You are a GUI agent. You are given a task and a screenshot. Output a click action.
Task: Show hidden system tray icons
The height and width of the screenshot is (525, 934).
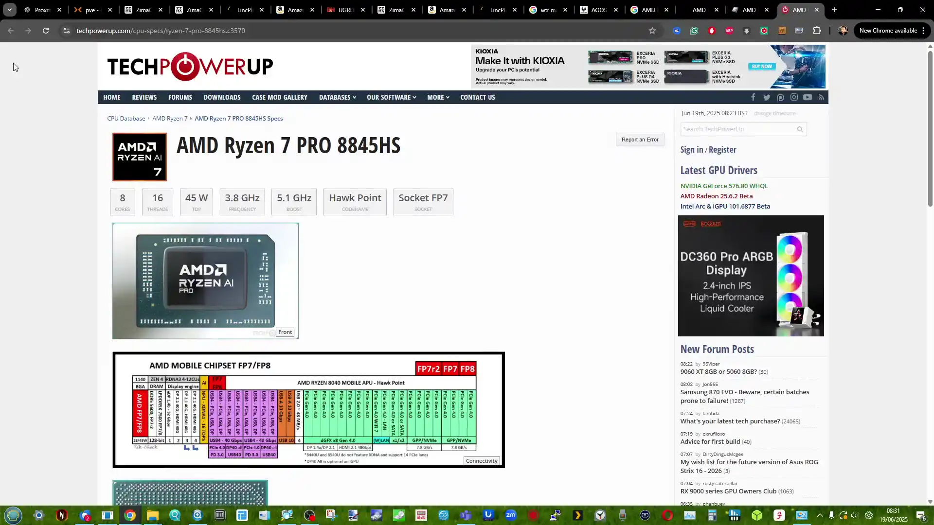click(820, 516)
